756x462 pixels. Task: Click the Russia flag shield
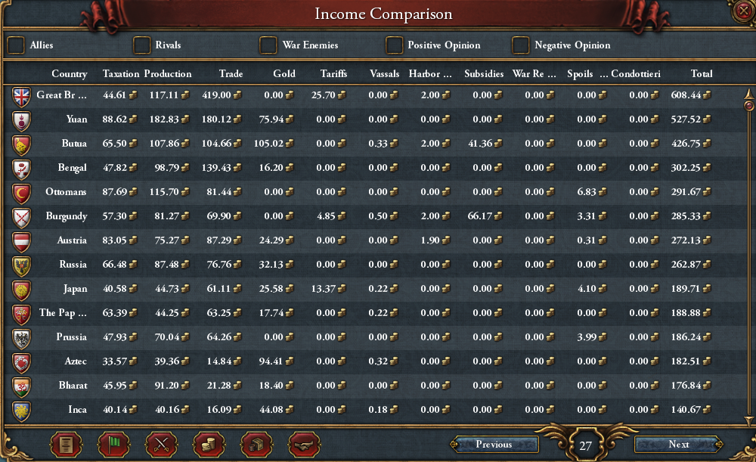[x=22, y=265]
